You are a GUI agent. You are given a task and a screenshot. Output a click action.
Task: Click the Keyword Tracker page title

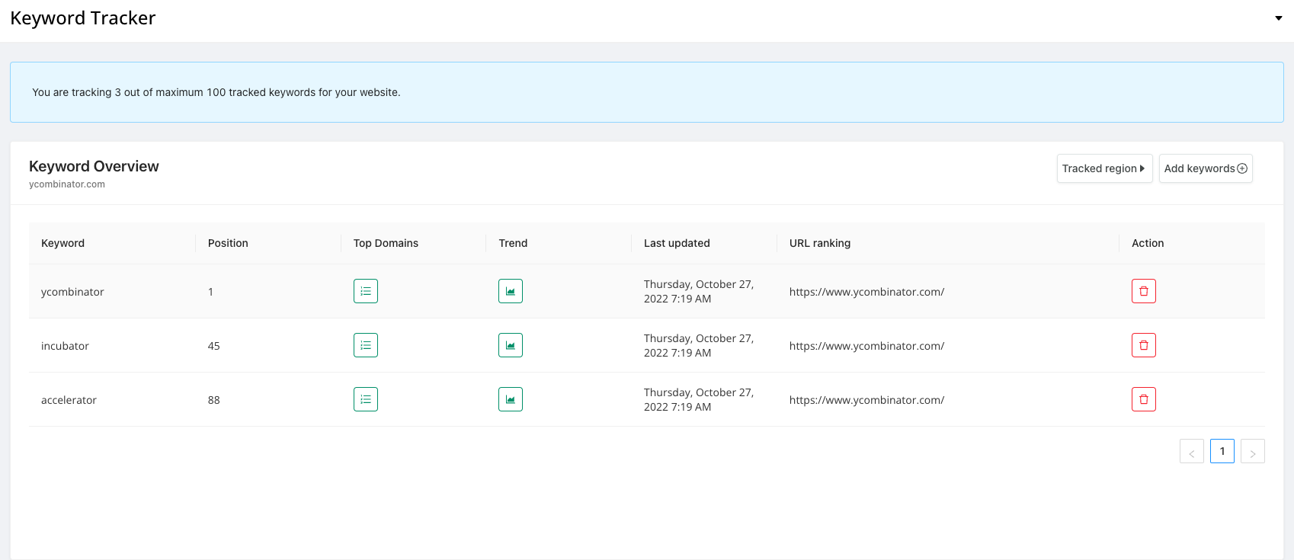[x=83, y=18]
